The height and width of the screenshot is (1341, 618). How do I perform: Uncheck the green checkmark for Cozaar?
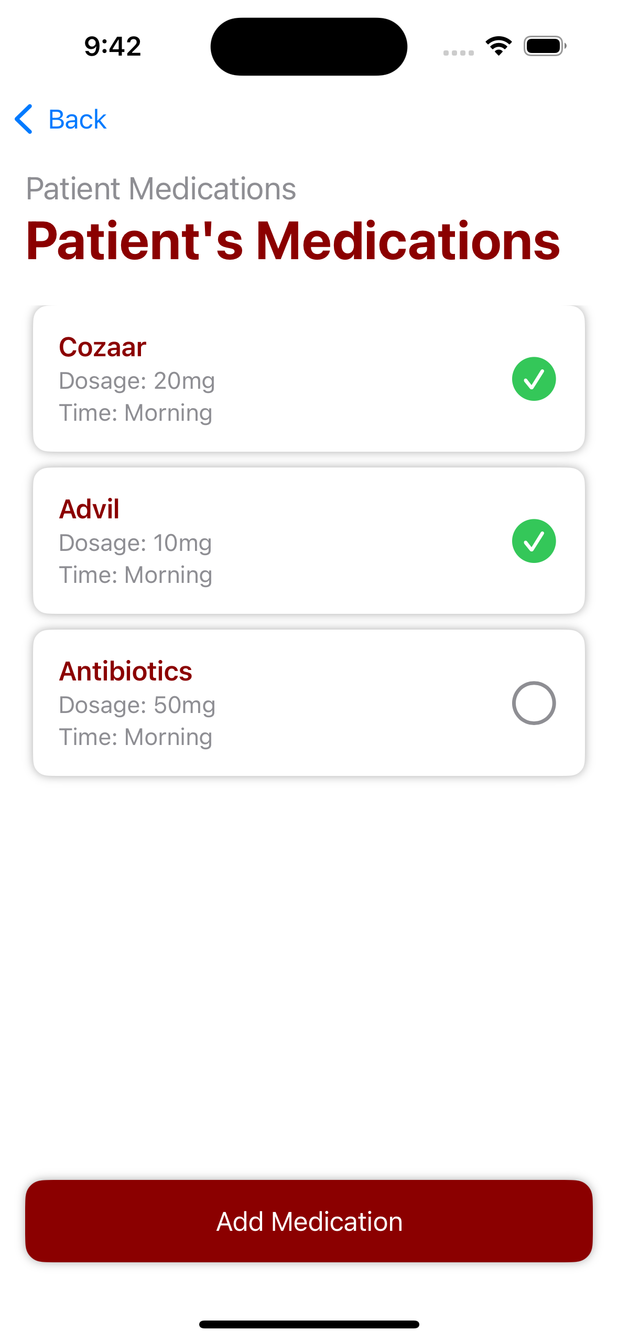(533, 379)
